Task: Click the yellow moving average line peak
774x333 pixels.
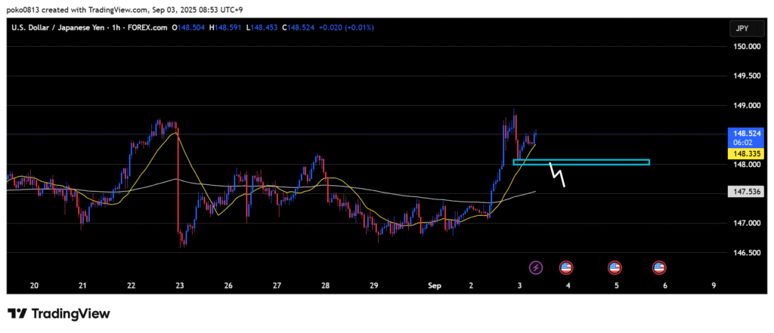Action: (x=175, y=134)
